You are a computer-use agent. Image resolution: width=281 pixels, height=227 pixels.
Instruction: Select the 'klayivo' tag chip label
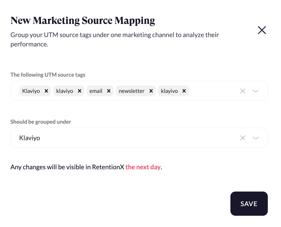click(169, 91)
